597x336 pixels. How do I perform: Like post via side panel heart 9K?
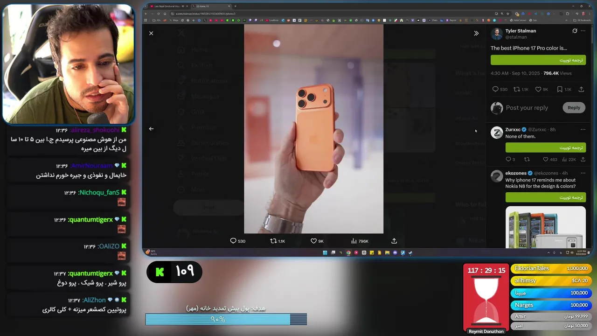(x=541, y=89)
